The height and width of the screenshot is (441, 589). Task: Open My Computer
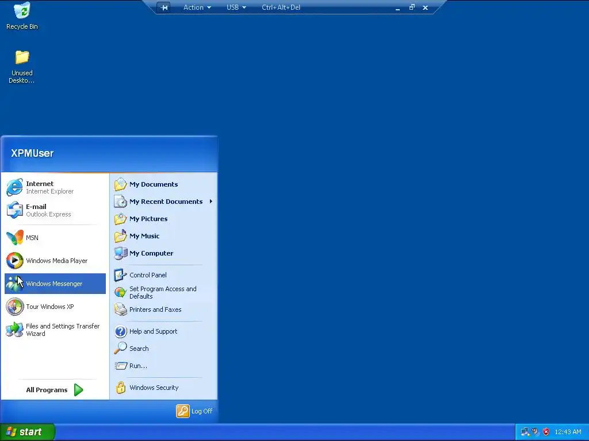tap(163, 253)
